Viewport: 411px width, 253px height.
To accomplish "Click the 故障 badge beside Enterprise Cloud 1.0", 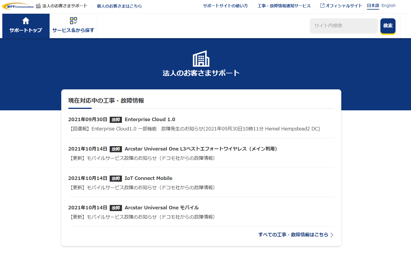I will pos(116,120).
